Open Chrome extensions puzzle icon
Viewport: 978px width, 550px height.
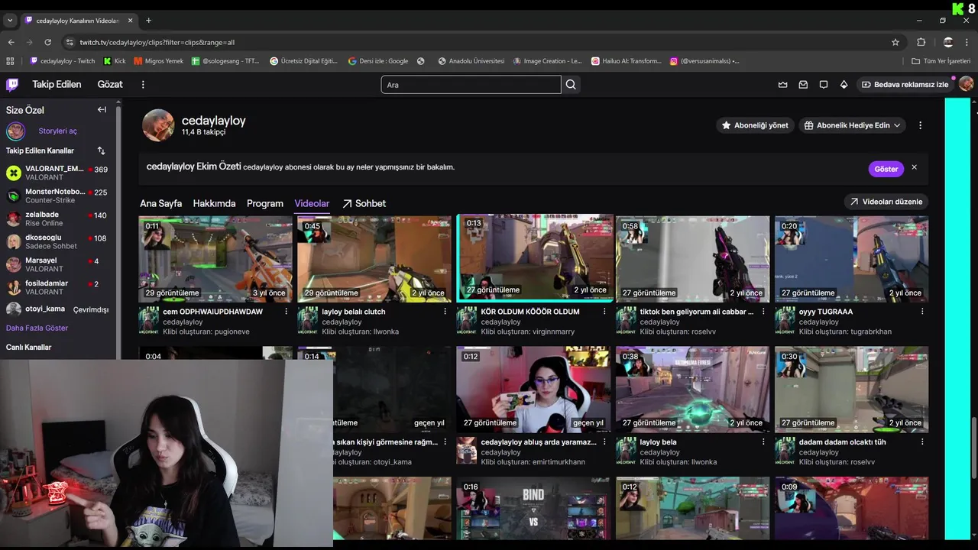point(921,42)
